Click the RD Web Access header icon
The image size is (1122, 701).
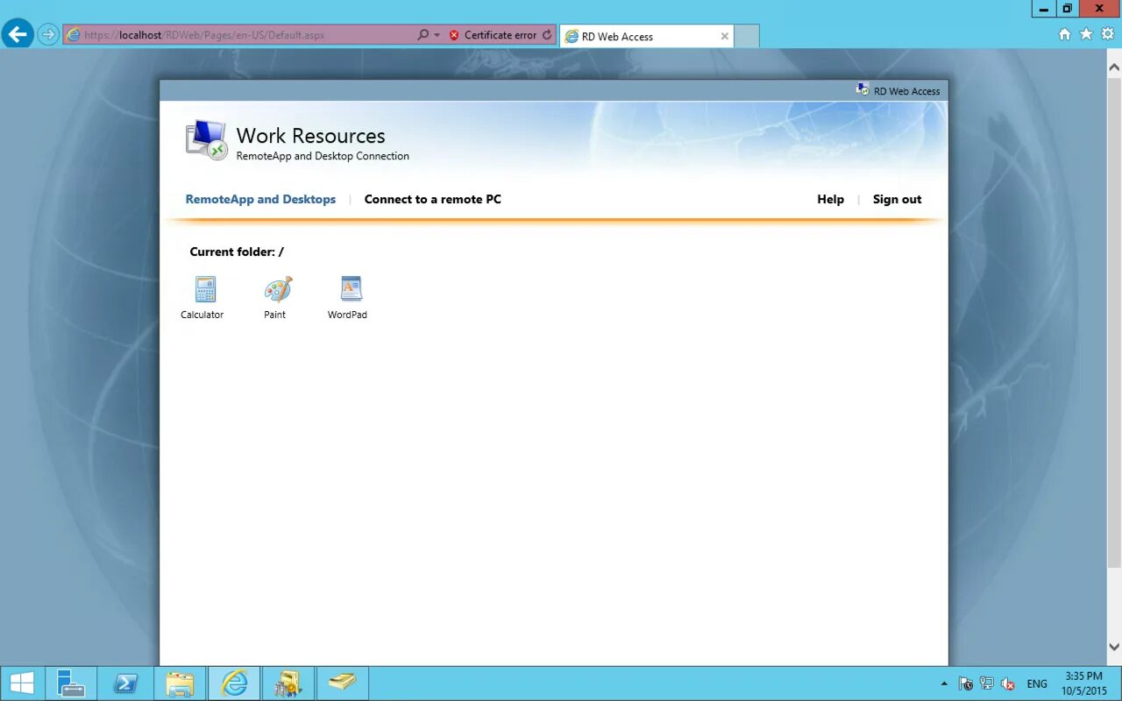863,89
